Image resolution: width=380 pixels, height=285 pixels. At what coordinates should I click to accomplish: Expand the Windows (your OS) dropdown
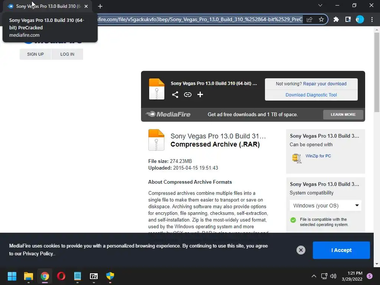(x=325, y=206)
